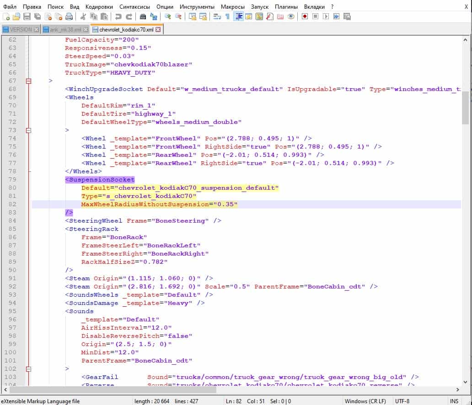The width and height of the screenshot is (472, 405).
Task: Save the current file via floppy icon
Action: click(27, 17)
